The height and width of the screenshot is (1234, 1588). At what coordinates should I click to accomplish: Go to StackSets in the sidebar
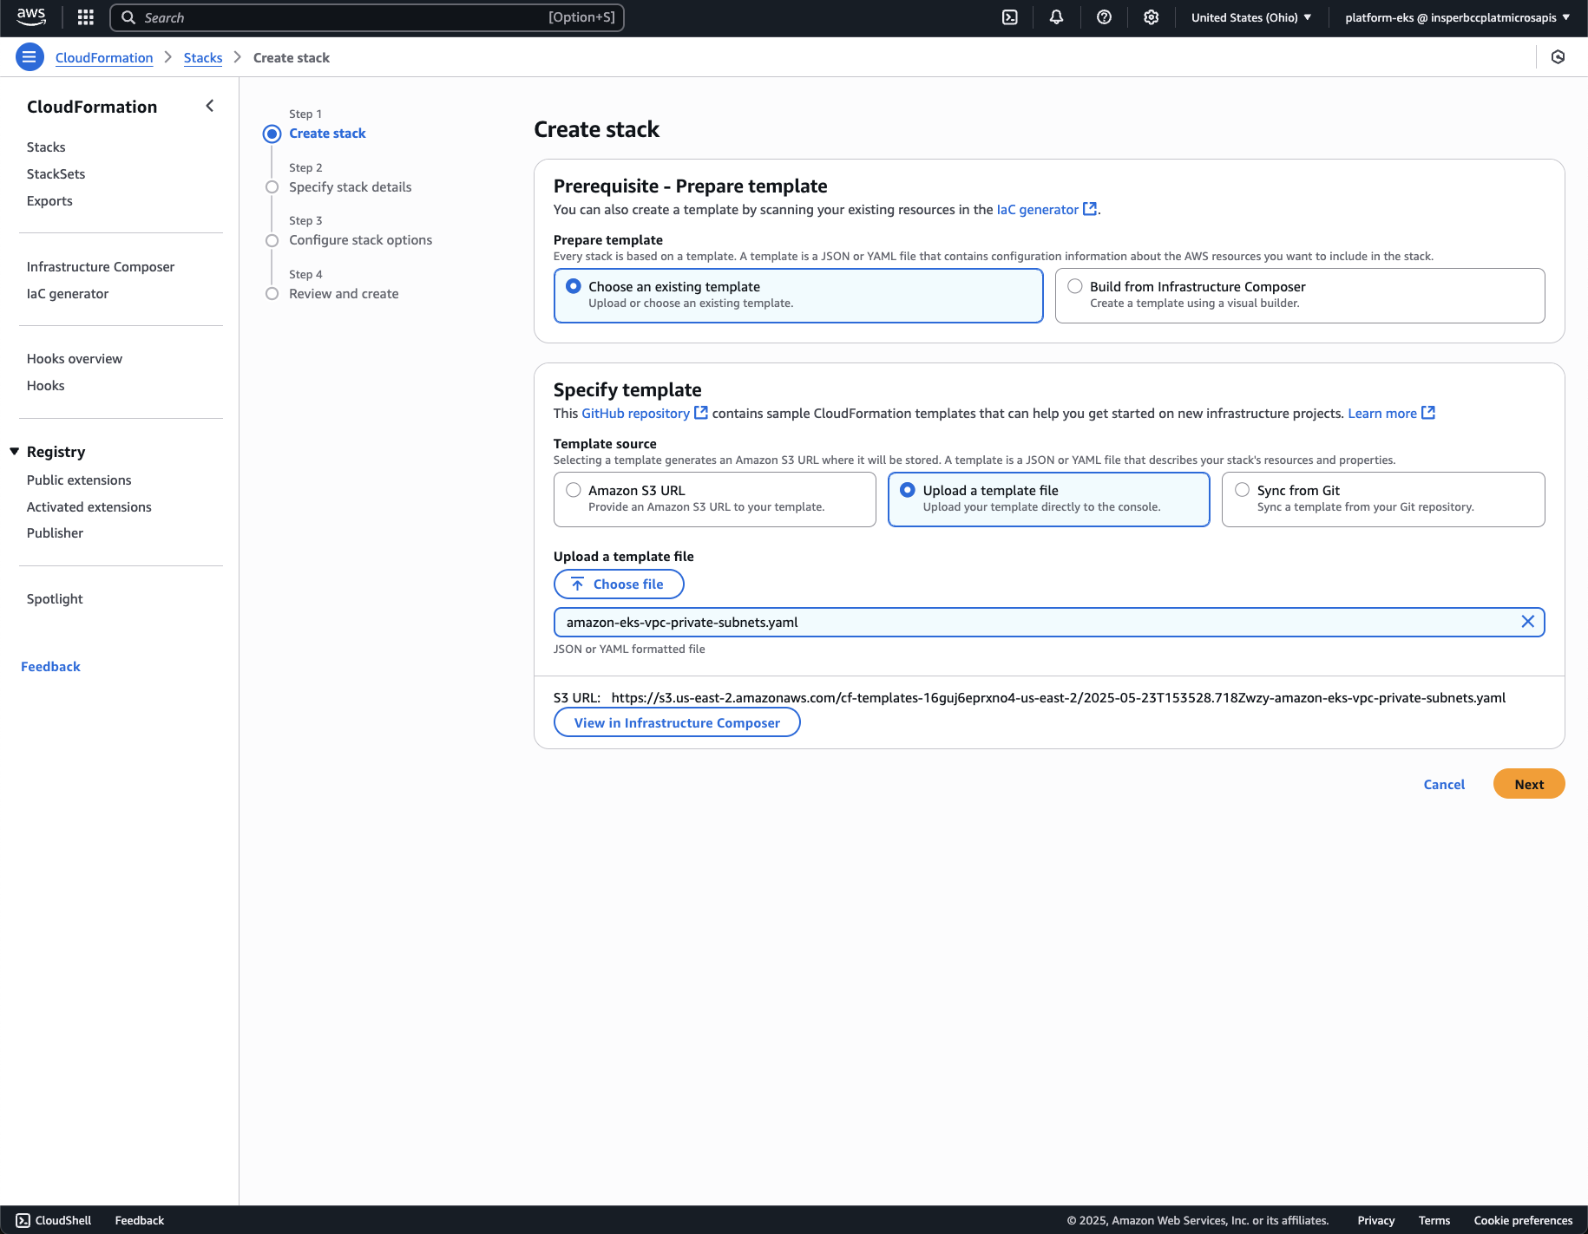point(56,173)
